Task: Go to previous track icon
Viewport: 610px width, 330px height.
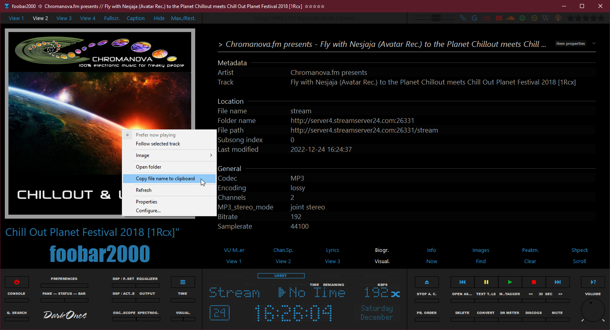Action: (x=462, y=282)
